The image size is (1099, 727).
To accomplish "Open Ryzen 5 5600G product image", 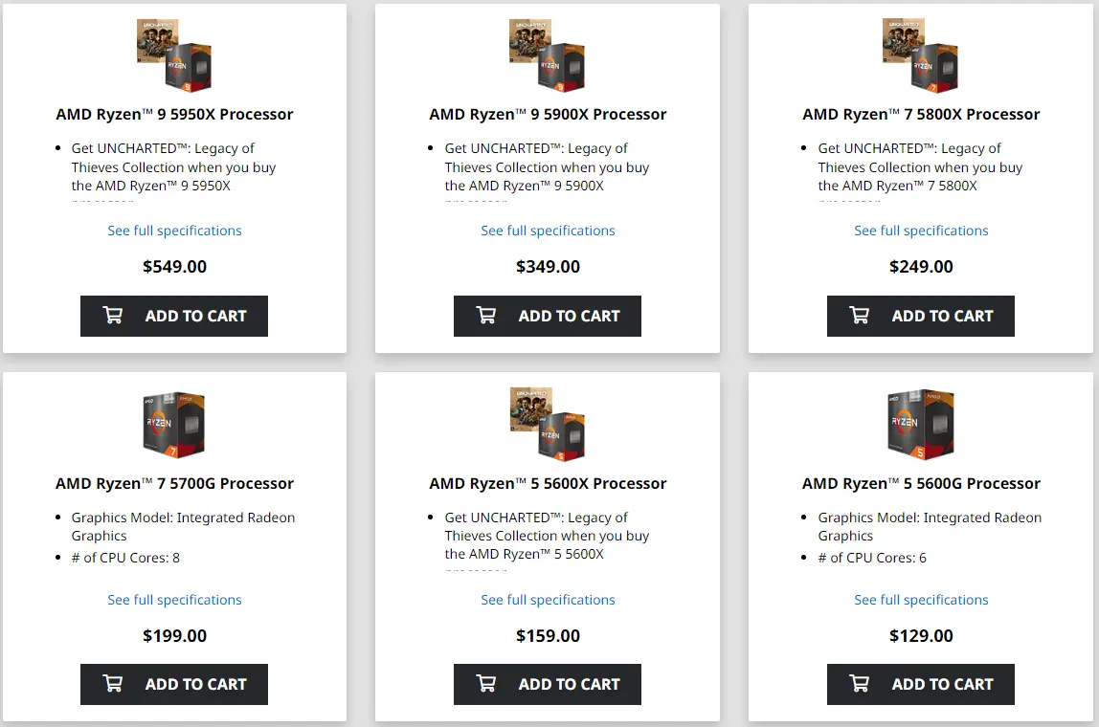I will pyautogui.click(x=921, y=425).
